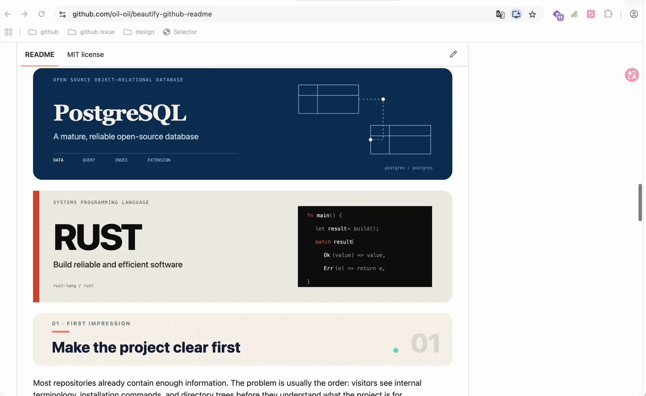Open Google Translate page icon
The image size is (646, 396).
coord(500,15)
